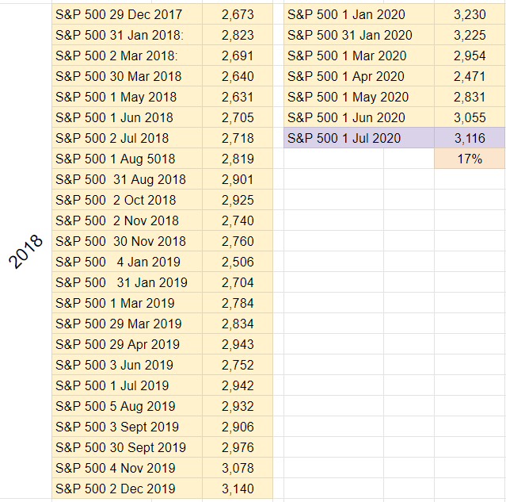Click value 2,925
The width and height of the screenshot is (506, 502).
[x=238, y=200]
